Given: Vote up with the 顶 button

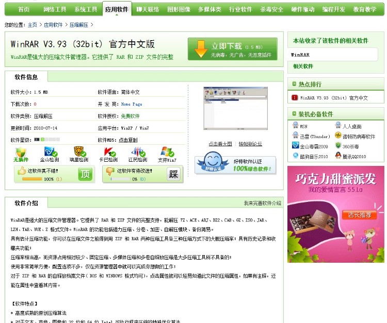Looking at the screenshot, I should 85,174.
